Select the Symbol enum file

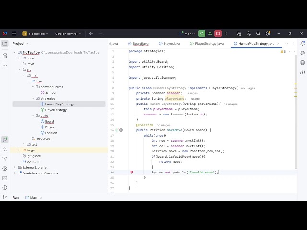48,92
